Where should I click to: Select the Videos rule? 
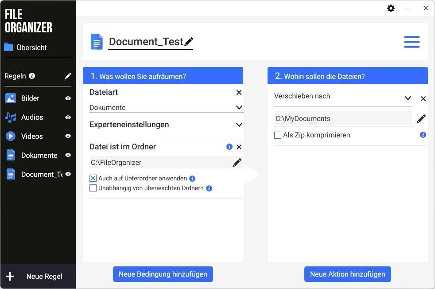[32, 137]
